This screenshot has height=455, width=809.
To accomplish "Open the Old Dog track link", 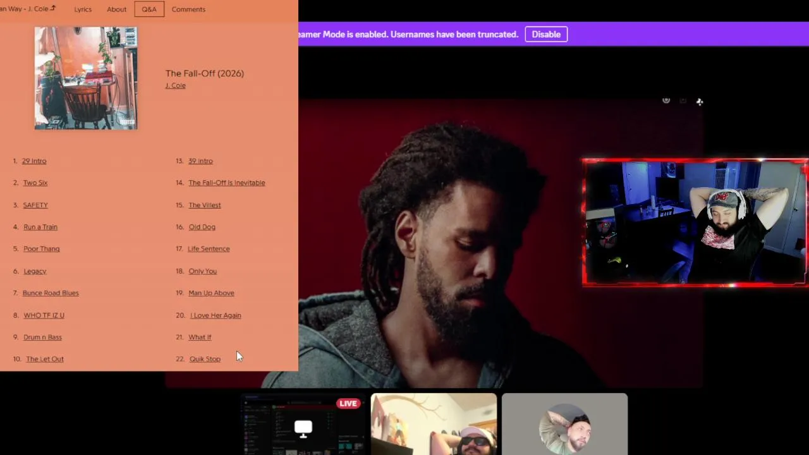I will [x=202, y=227].
